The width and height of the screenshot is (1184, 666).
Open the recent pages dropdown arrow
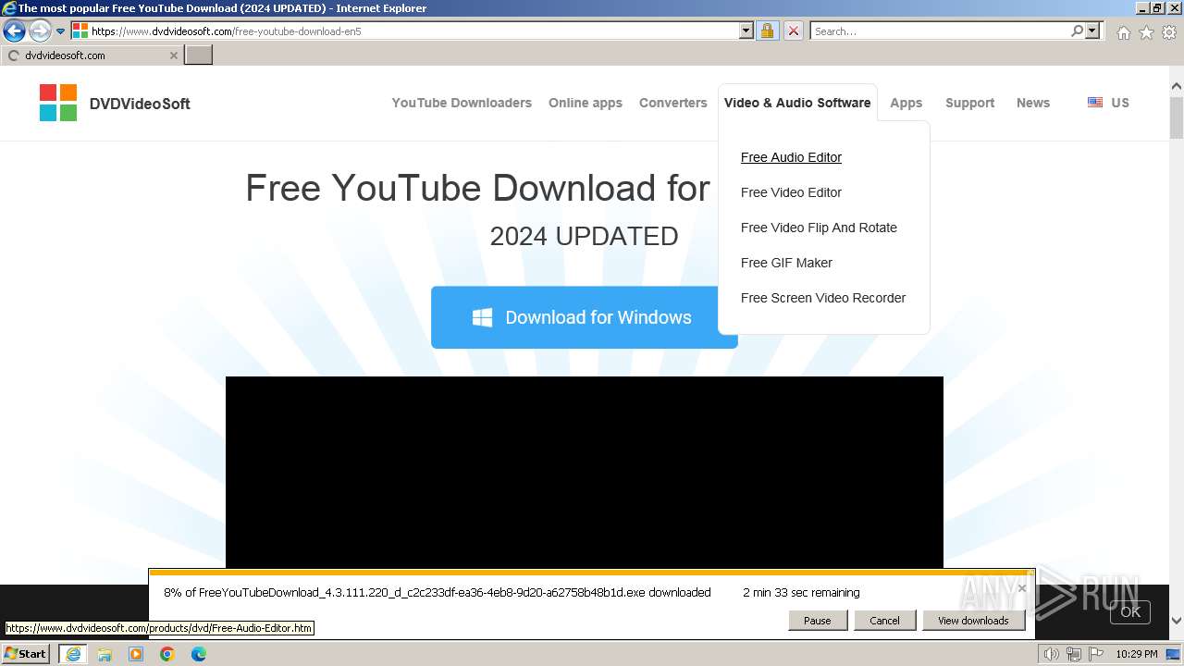[60, 31]
